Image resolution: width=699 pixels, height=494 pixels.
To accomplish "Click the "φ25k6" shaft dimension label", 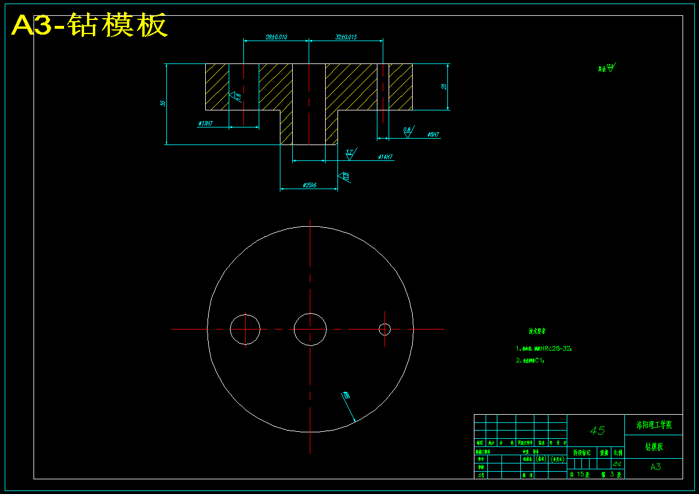I will pyautogui.click(x=309, y=185).
